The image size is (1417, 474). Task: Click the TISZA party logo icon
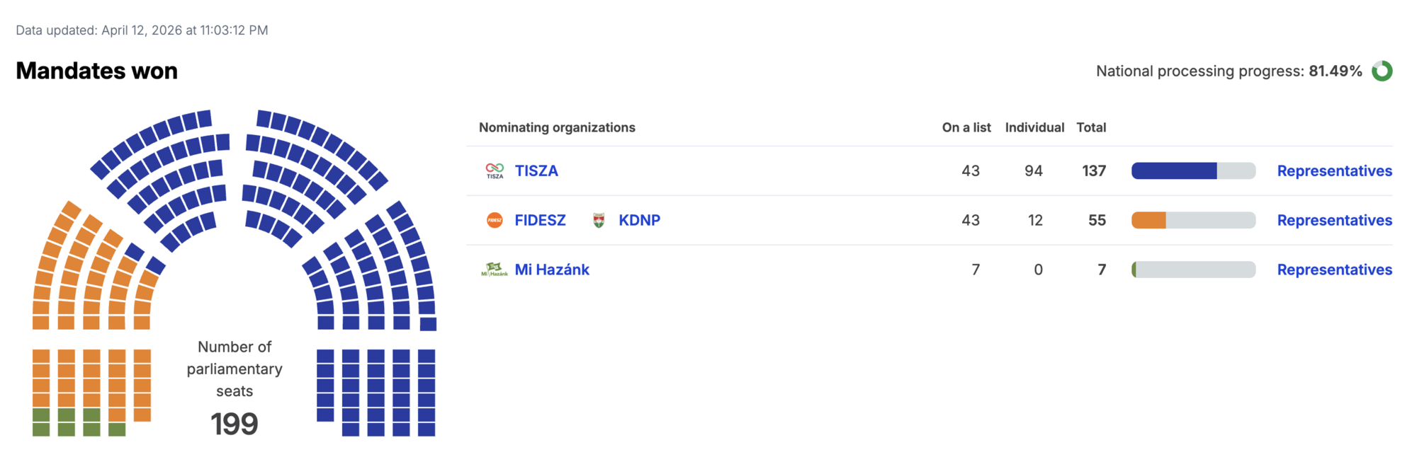coord(495,170)
